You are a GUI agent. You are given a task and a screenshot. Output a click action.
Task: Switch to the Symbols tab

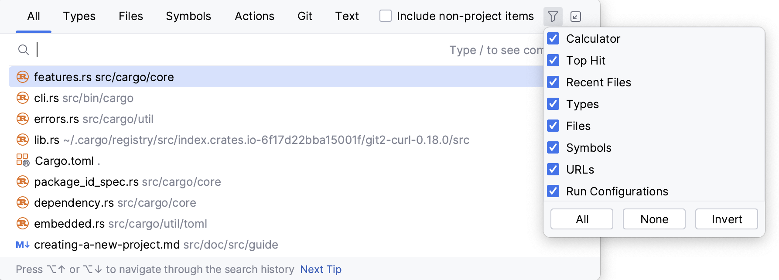coord(188,16)
